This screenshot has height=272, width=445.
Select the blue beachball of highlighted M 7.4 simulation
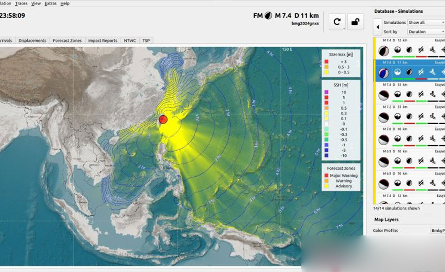tap(383, 73)
